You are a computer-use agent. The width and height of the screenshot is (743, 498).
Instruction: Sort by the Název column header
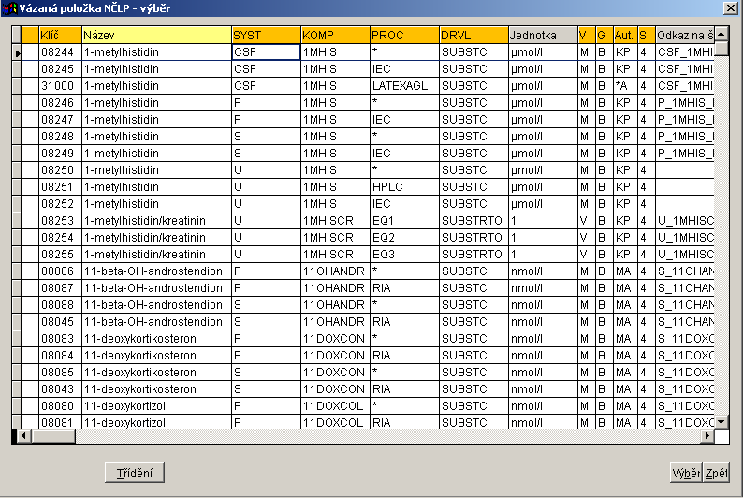(156, 36)
